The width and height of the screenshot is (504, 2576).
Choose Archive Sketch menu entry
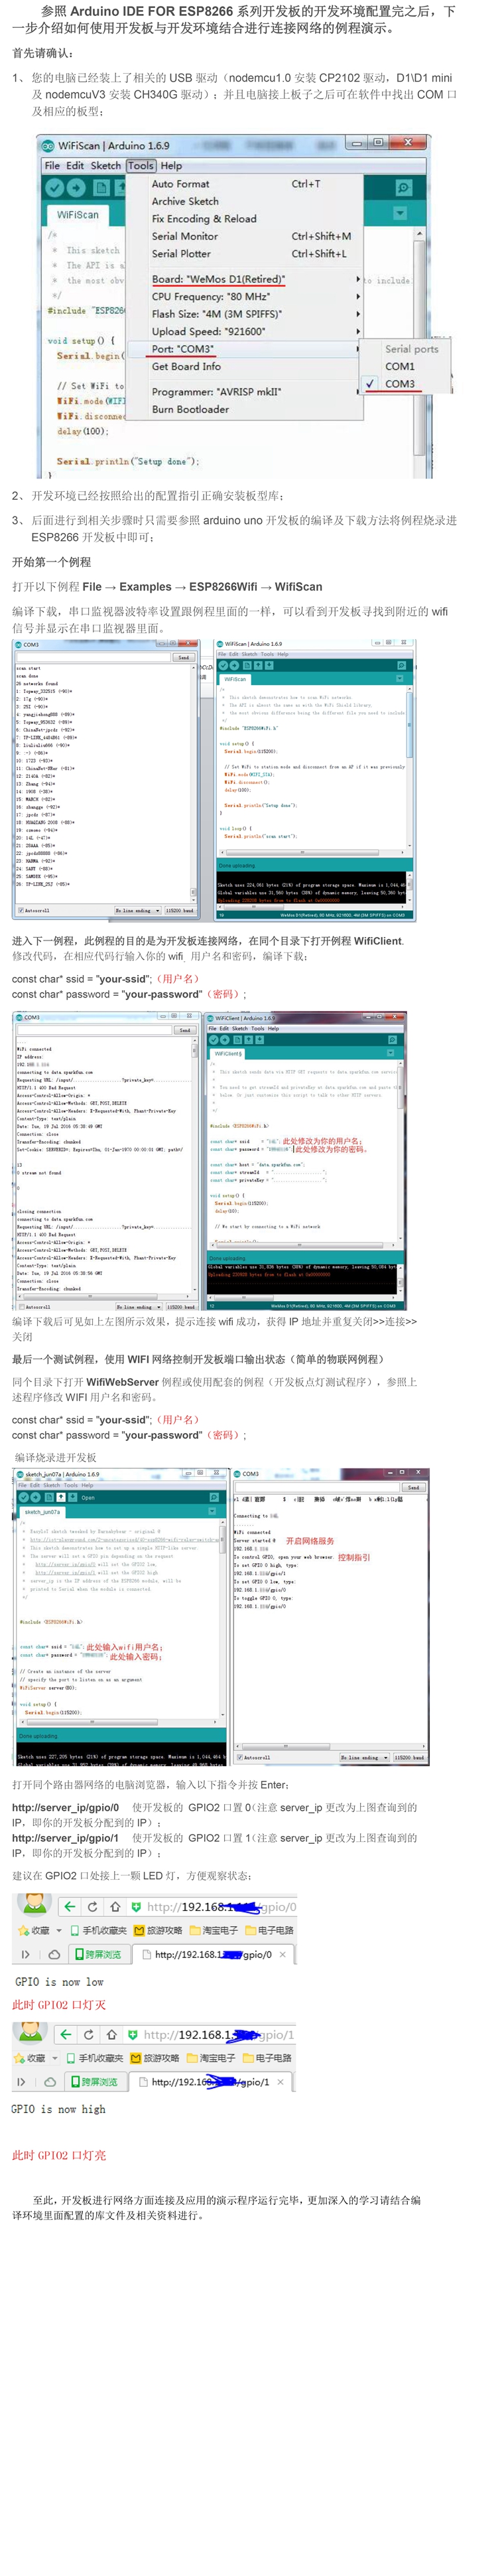243,201
